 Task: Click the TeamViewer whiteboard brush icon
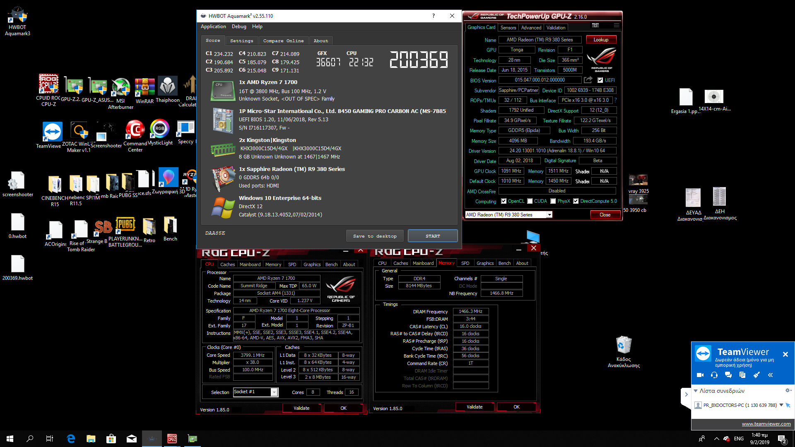click(x=756, y=375)
